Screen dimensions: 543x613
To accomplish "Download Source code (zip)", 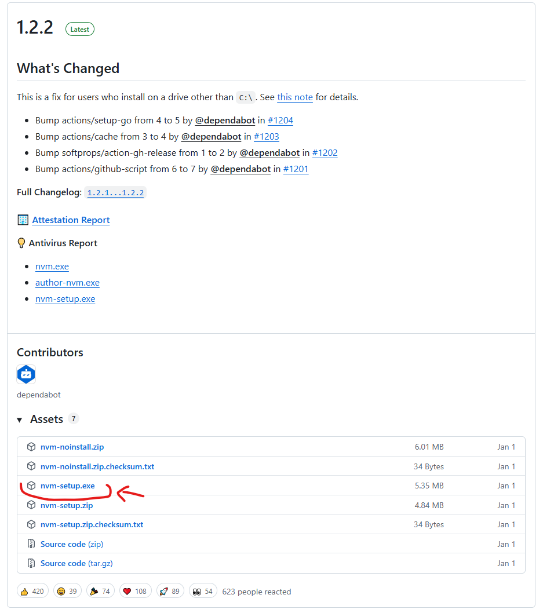I will (x=72, y=544).
